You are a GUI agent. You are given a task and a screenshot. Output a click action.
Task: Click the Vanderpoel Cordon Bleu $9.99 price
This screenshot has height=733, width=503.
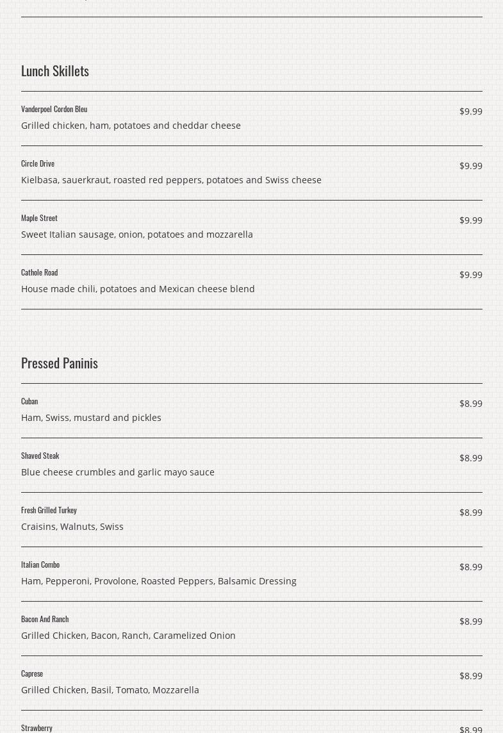[470, 111]
